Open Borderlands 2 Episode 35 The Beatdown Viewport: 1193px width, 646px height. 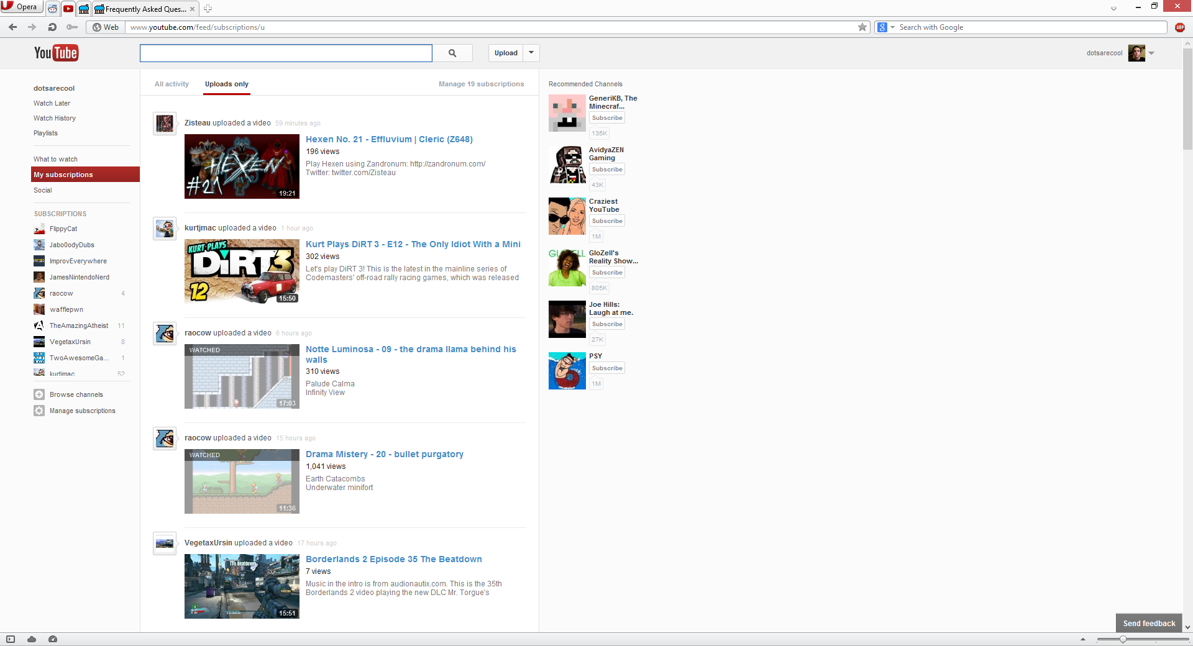[394, 559]
